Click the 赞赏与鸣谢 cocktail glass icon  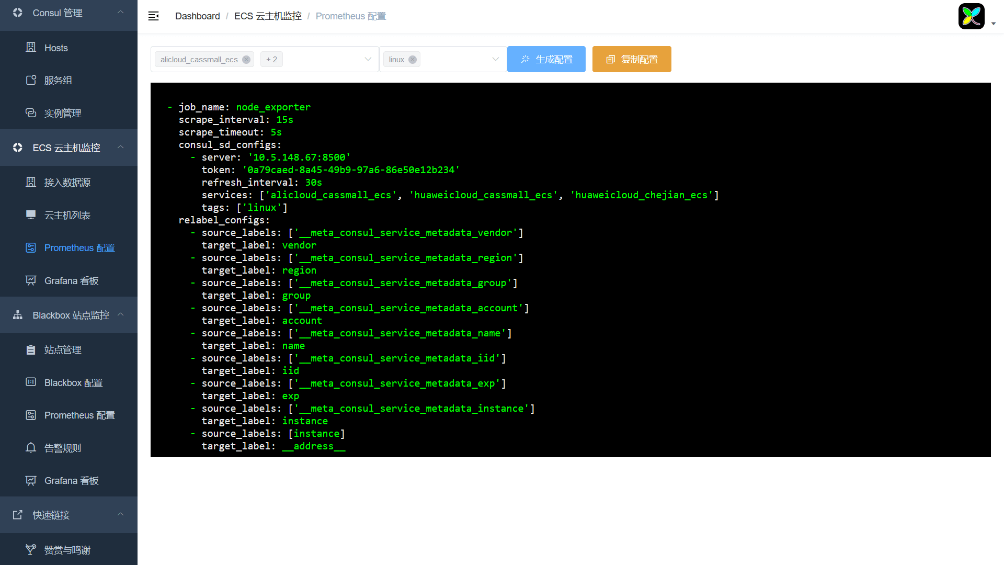click(x=31, y=550)
